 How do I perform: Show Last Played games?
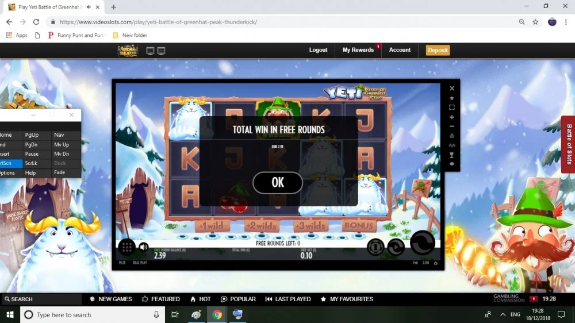288,299
